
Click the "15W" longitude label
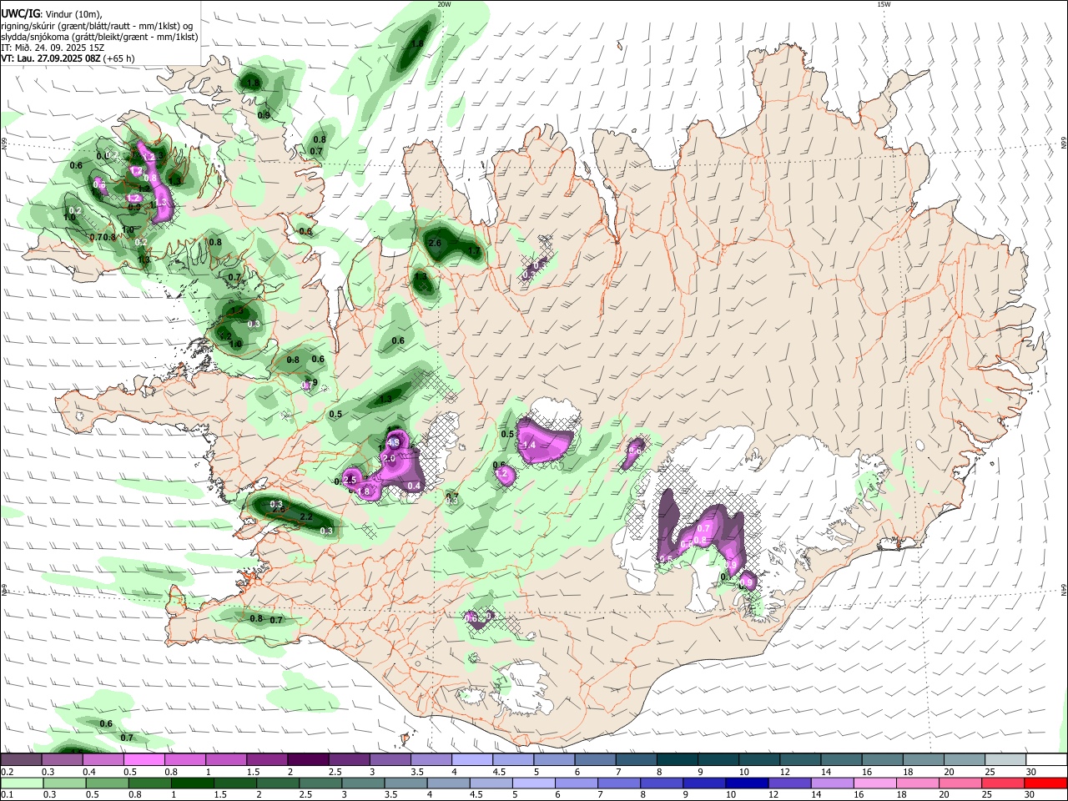pyautogui.click(x=884, y=4)
